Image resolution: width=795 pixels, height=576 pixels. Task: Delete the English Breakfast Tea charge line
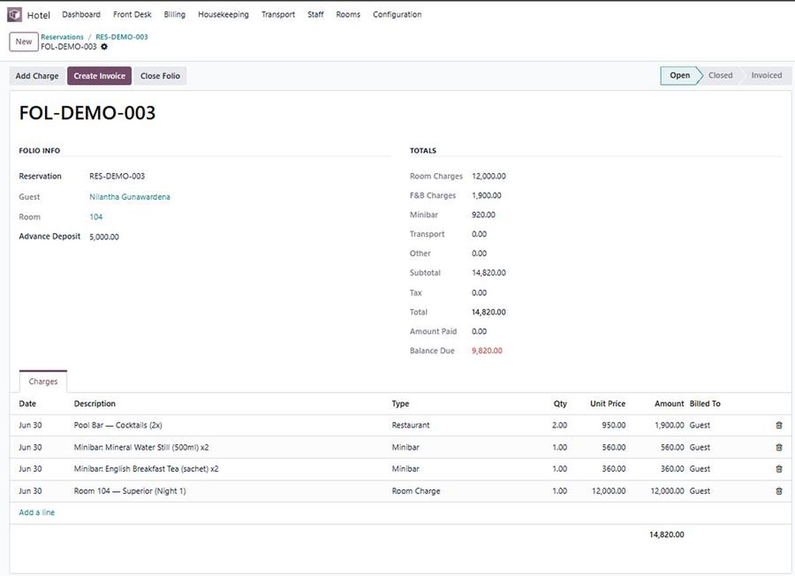coord(778,469)
